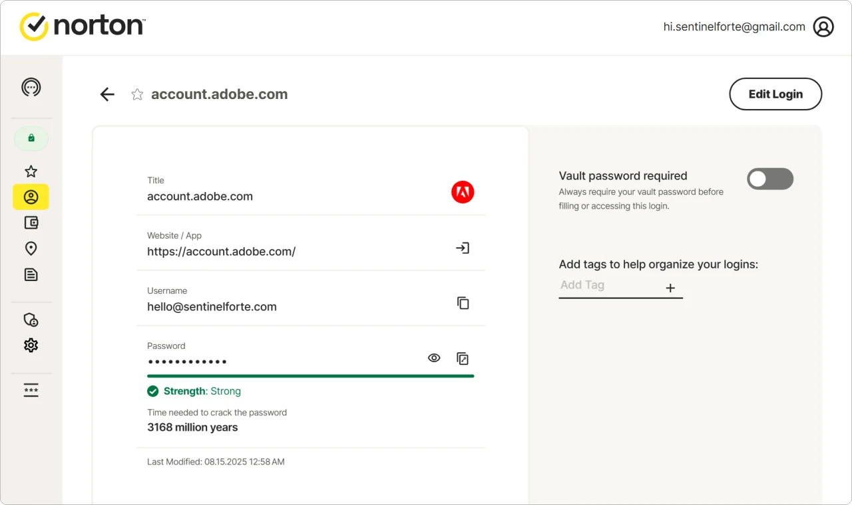852x505 pixels.
Task: Reveal password with the eye icon
Action: pos(434,358)
